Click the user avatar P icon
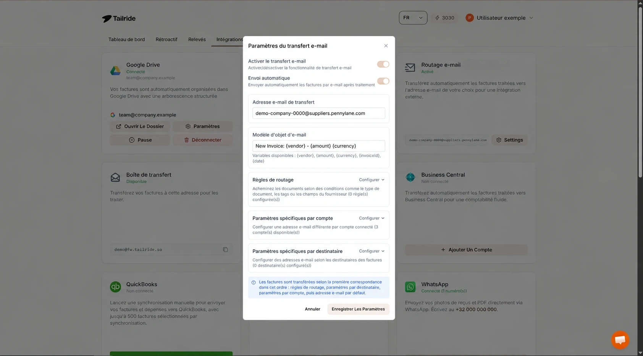The height and width of the screenshot is (356, 643). pyautogui.click(x=469, y=18)
